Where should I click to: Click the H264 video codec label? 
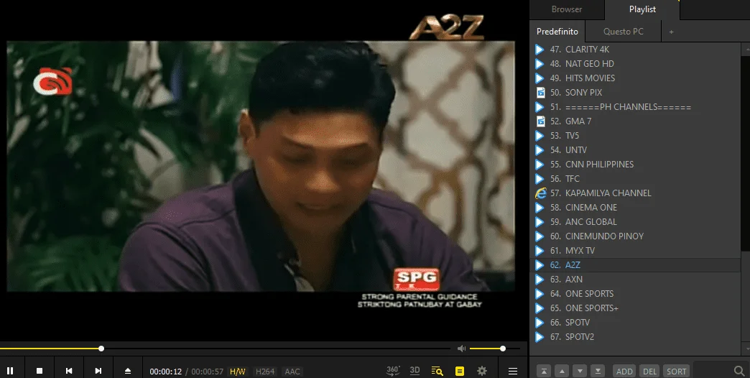[x=265, y=372]
